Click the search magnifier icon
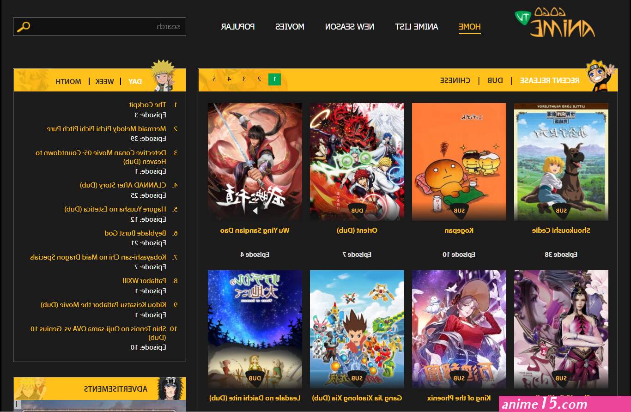This screenshot has width=631, height=412. (24, 26)
